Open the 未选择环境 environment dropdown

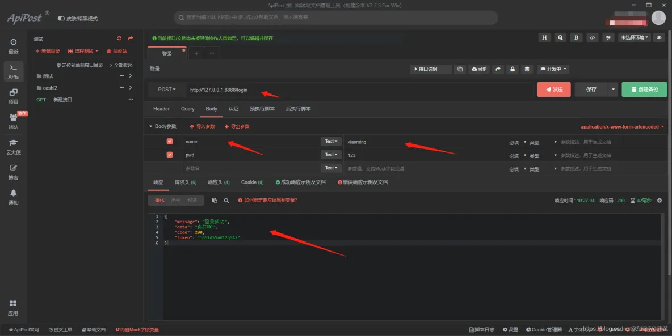click(635, 37)
